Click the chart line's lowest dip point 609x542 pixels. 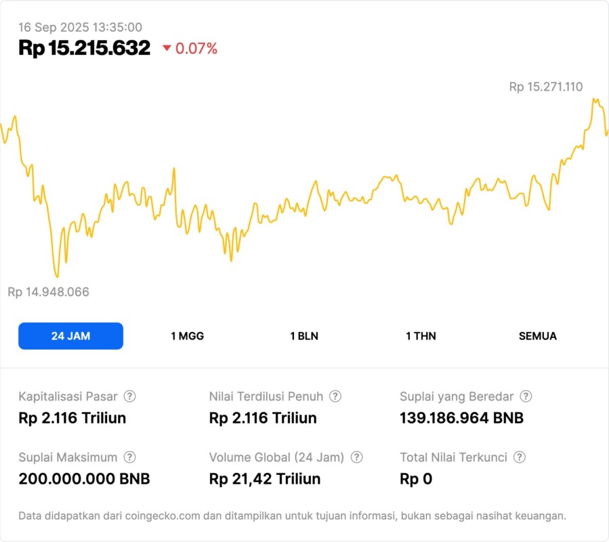pos(57,276)
